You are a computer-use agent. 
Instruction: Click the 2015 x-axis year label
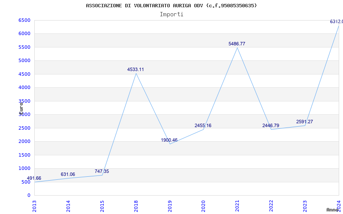click(102, 206)
